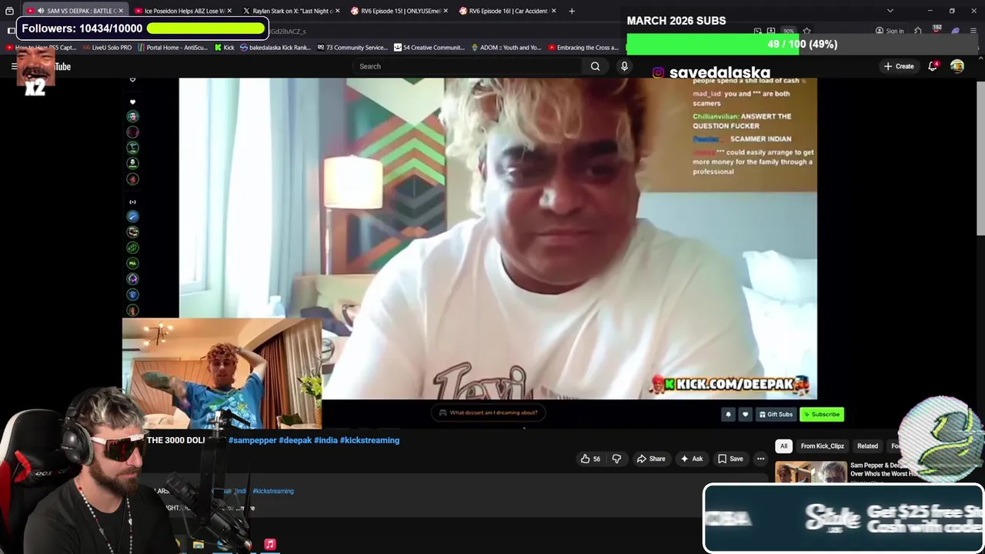The width and height of the screenshot is (985, 554).
Task: Close the Ice Poseidon Helps ABZ tab
Action: point(229,11)
